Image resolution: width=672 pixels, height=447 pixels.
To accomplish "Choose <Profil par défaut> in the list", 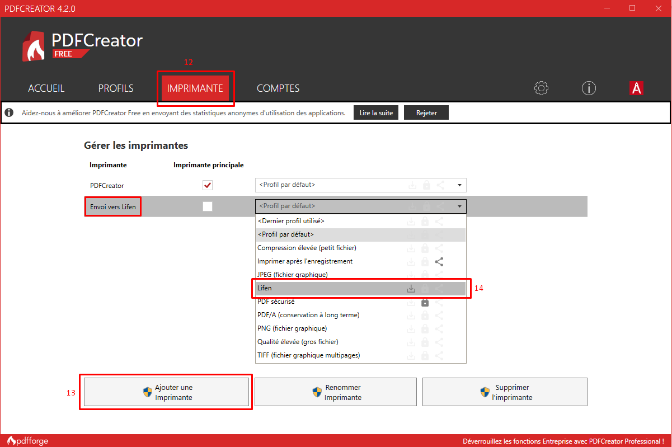I will [x=361, y=234].
